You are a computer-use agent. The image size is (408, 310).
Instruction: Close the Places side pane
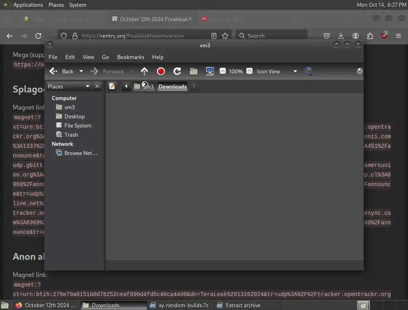pos(97,86)
